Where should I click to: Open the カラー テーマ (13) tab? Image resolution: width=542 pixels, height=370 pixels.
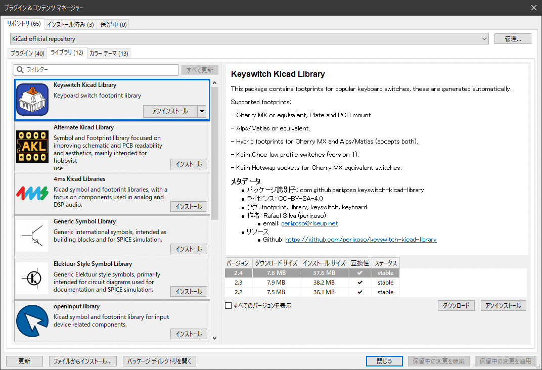(x=109, y=53)
